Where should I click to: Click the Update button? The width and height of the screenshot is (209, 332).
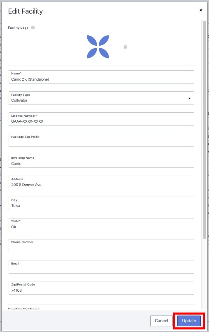point(189,320)
